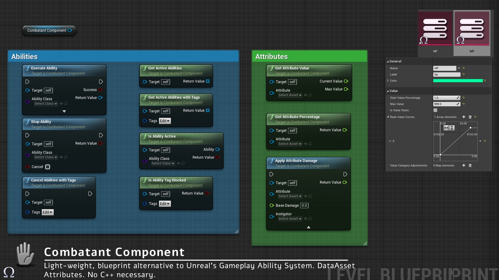Expand the Execute Ability node advanced pins

(64, 111)
